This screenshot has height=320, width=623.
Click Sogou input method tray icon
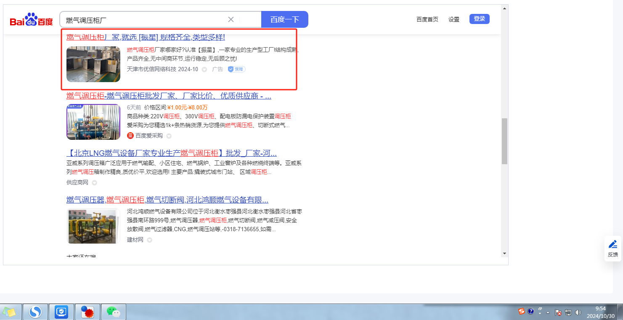click(x=522, y=312)
